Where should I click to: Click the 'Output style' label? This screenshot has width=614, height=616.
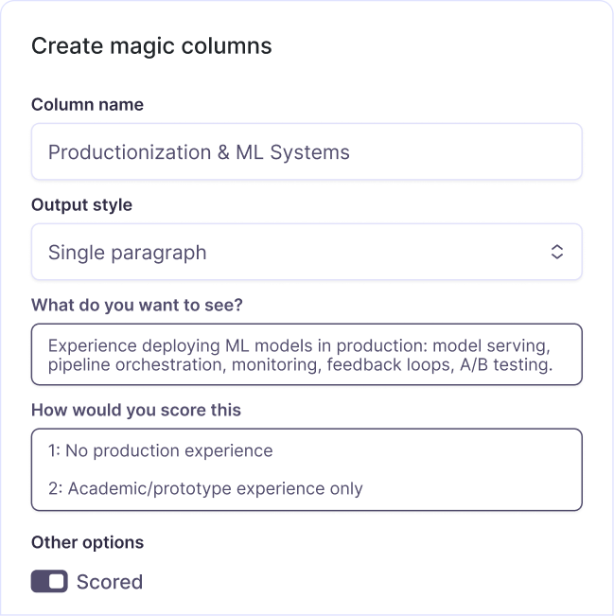click(x=81, y=204)
